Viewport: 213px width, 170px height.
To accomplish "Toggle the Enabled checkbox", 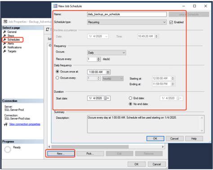I will pos(171,22).
